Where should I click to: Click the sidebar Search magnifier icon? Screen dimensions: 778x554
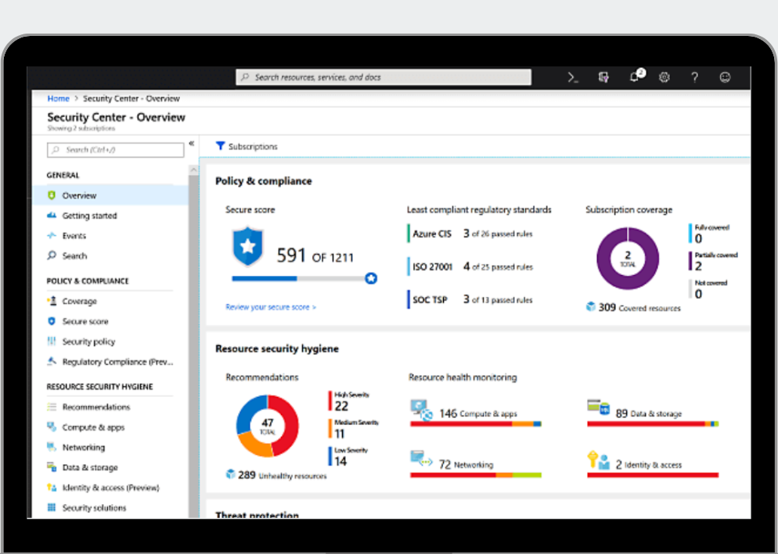pyautogui.click(x=52, y=256)
